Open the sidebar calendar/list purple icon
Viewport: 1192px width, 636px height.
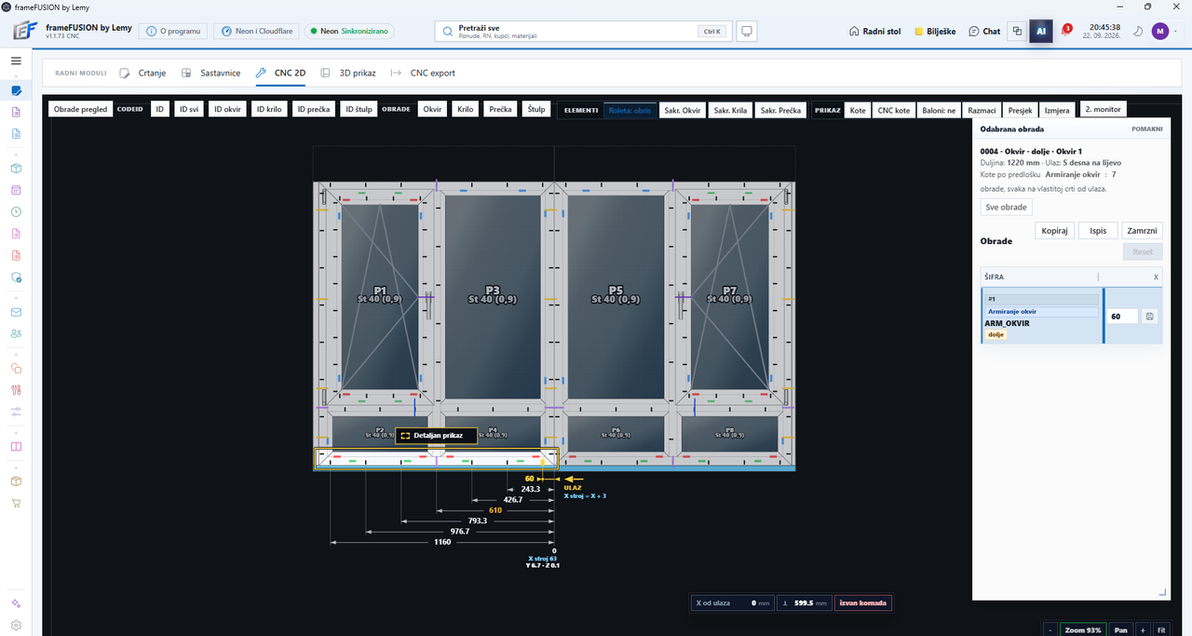pyautogui.click(x=16, y=190)
